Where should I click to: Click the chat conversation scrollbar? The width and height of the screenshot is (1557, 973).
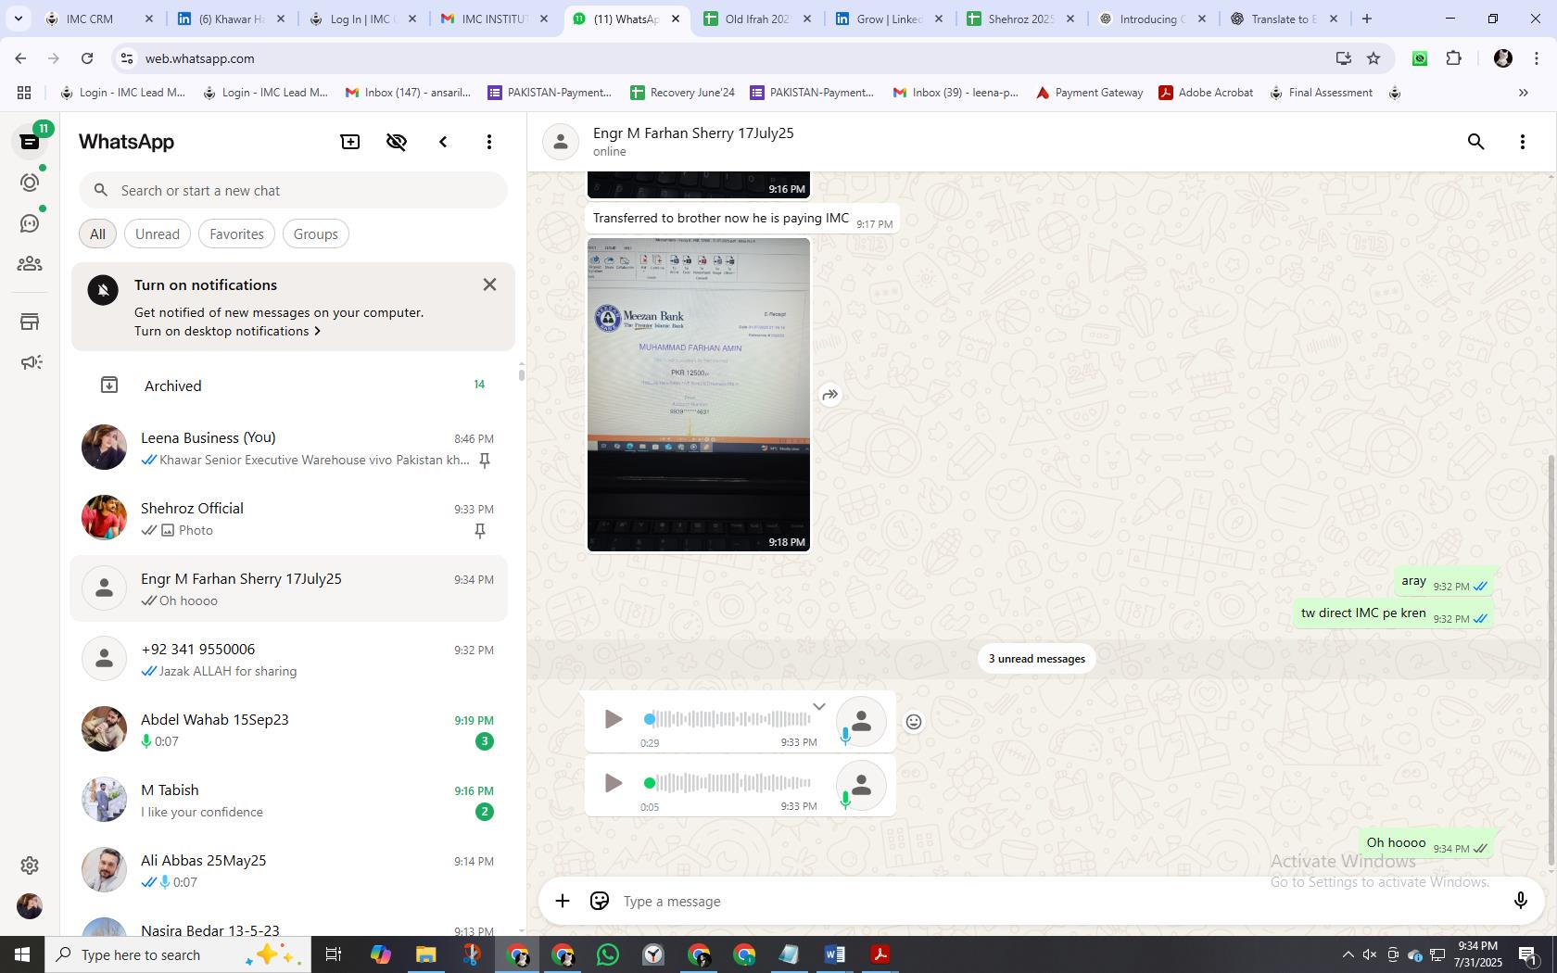click(x=1551, y=660)
